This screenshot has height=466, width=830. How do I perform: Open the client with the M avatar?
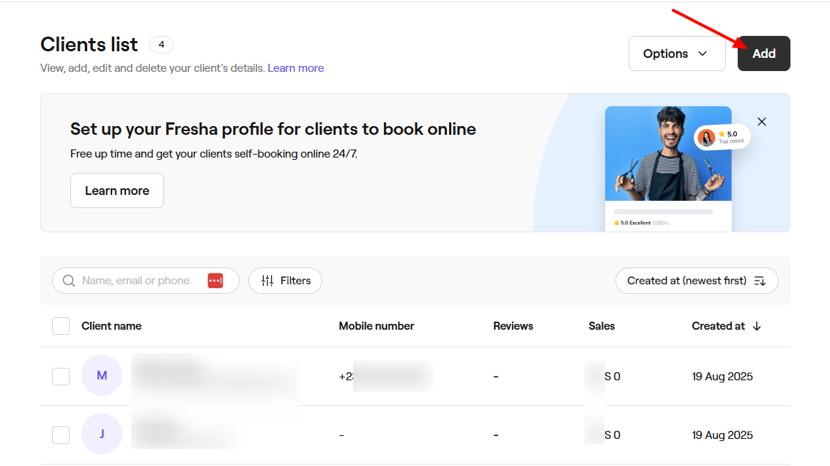102,376
